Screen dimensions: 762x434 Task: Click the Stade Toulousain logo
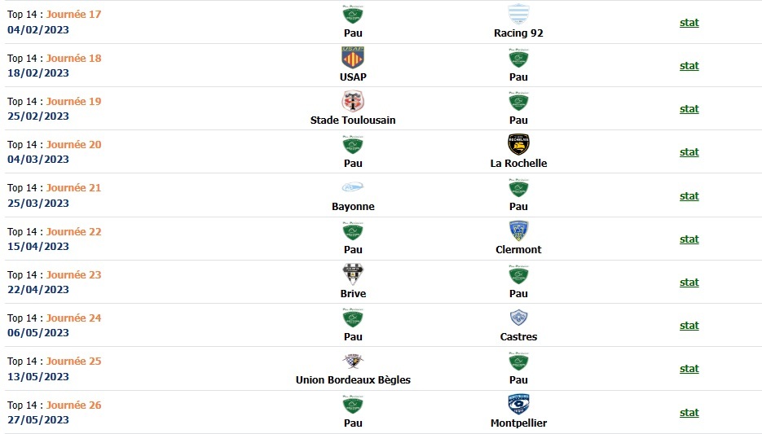point(353,101)
